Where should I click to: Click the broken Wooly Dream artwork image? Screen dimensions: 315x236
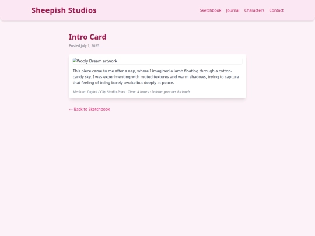pos(157,61)
